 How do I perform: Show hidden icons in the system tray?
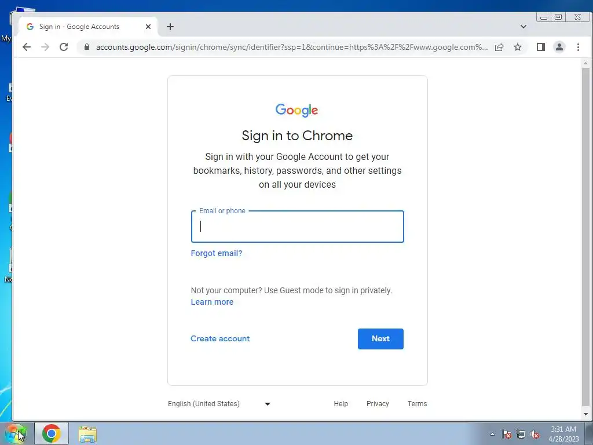[492, 434]
